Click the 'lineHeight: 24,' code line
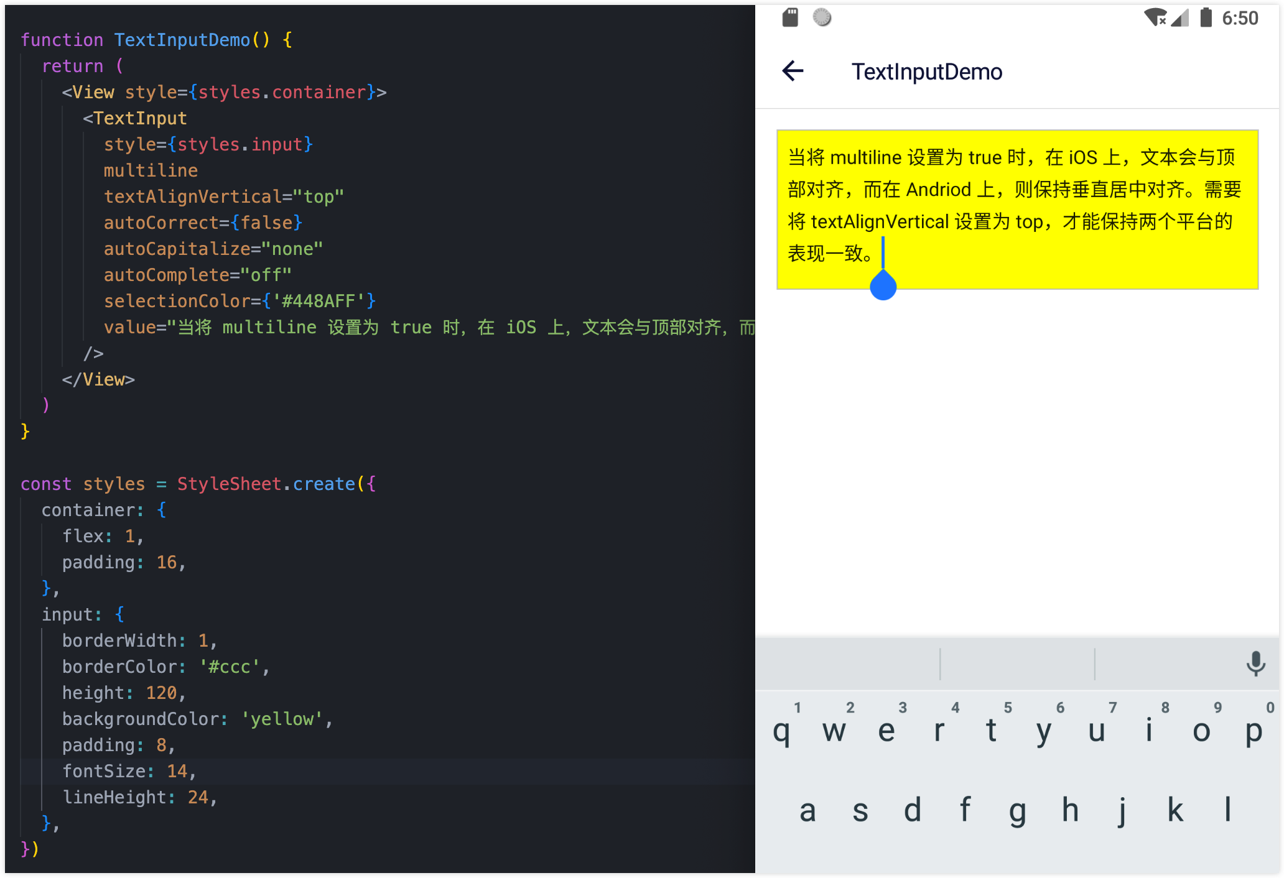The height and width of the screenshot is (878, 1284). 140,797
